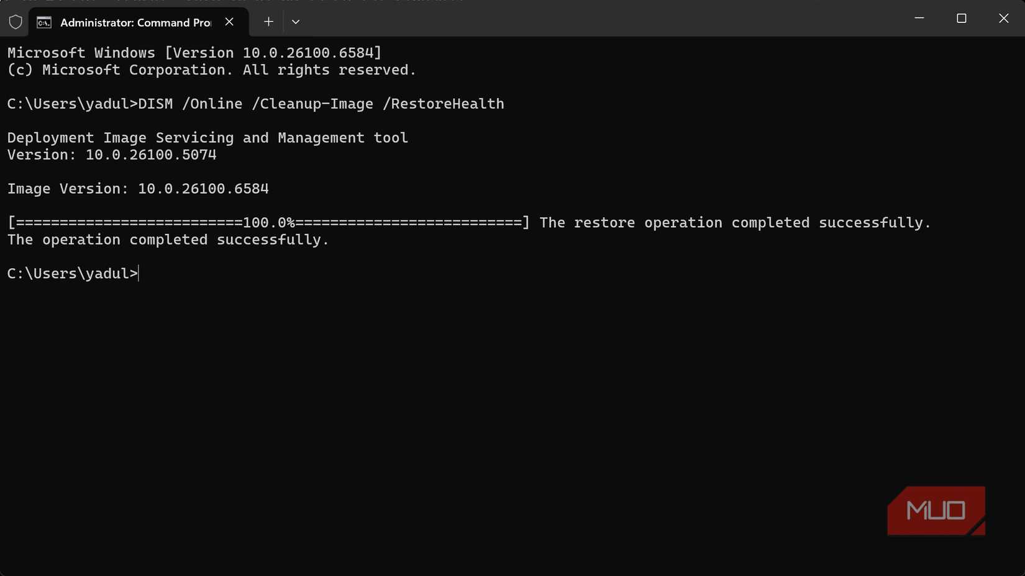Click the Microsoft Windows version header line

[x=194, y=53]
